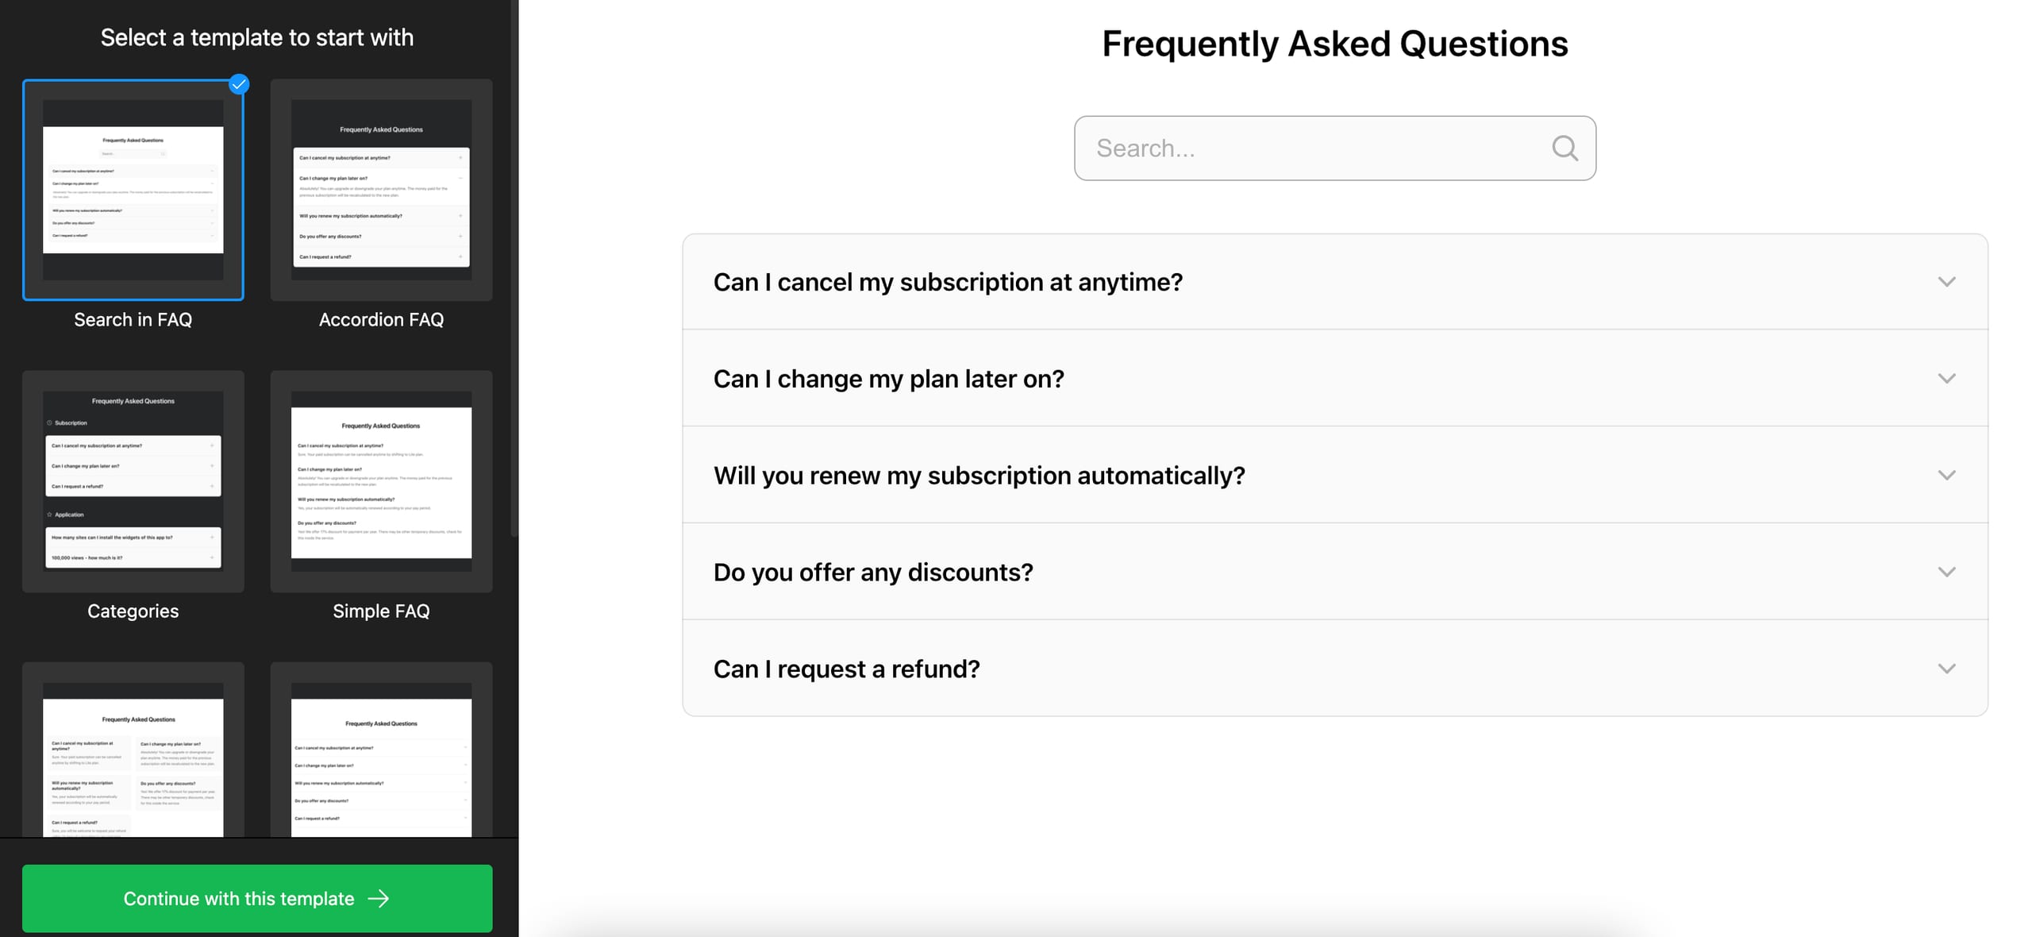Viewport: 2032px width, 937px height.
Task: Expand the renew subscription question chevron
Action: [1946, 476]
